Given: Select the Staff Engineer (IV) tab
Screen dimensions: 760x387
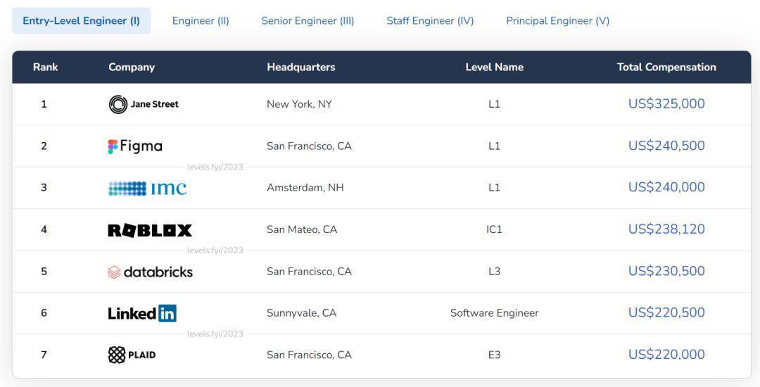Looking at the screenshot, I should (x=430, y=20).
